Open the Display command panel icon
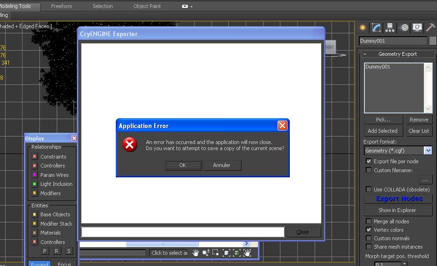 click(x=417, y=28)
